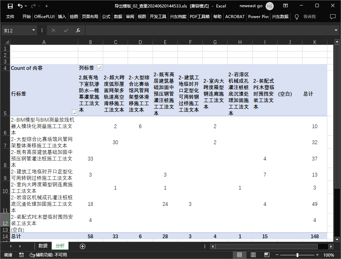This screenshot has width=341, height=259.
Task: Click the Tell Me lightbulb icon
Action: 297,17
